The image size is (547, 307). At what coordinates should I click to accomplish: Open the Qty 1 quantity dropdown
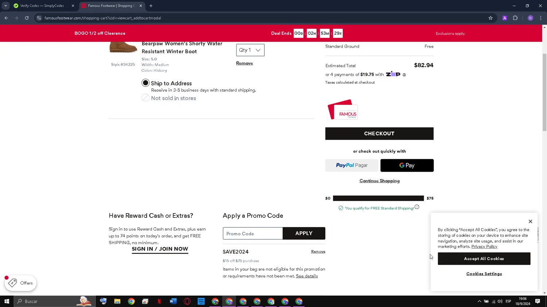(250, 50)
